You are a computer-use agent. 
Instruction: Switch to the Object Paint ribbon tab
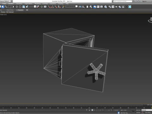click(10, 10)
